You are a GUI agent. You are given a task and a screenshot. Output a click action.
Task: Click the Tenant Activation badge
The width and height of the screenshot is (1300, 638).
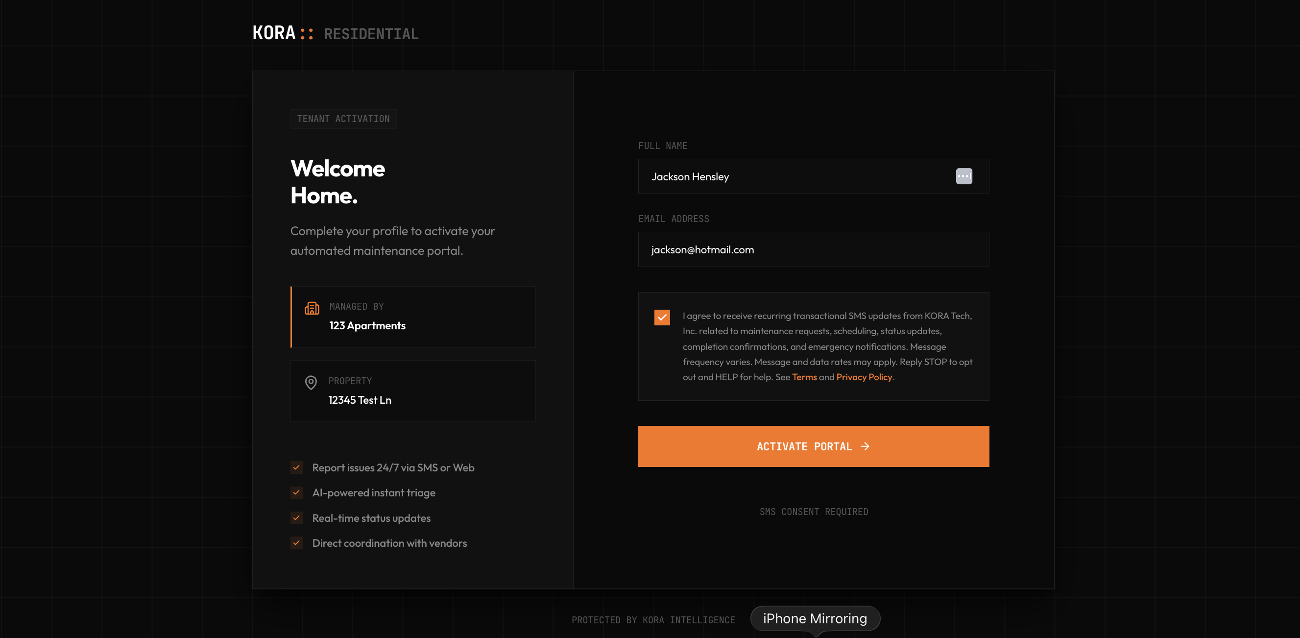343,119
